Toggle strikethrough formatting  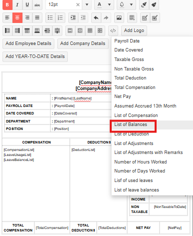point(37,5)
